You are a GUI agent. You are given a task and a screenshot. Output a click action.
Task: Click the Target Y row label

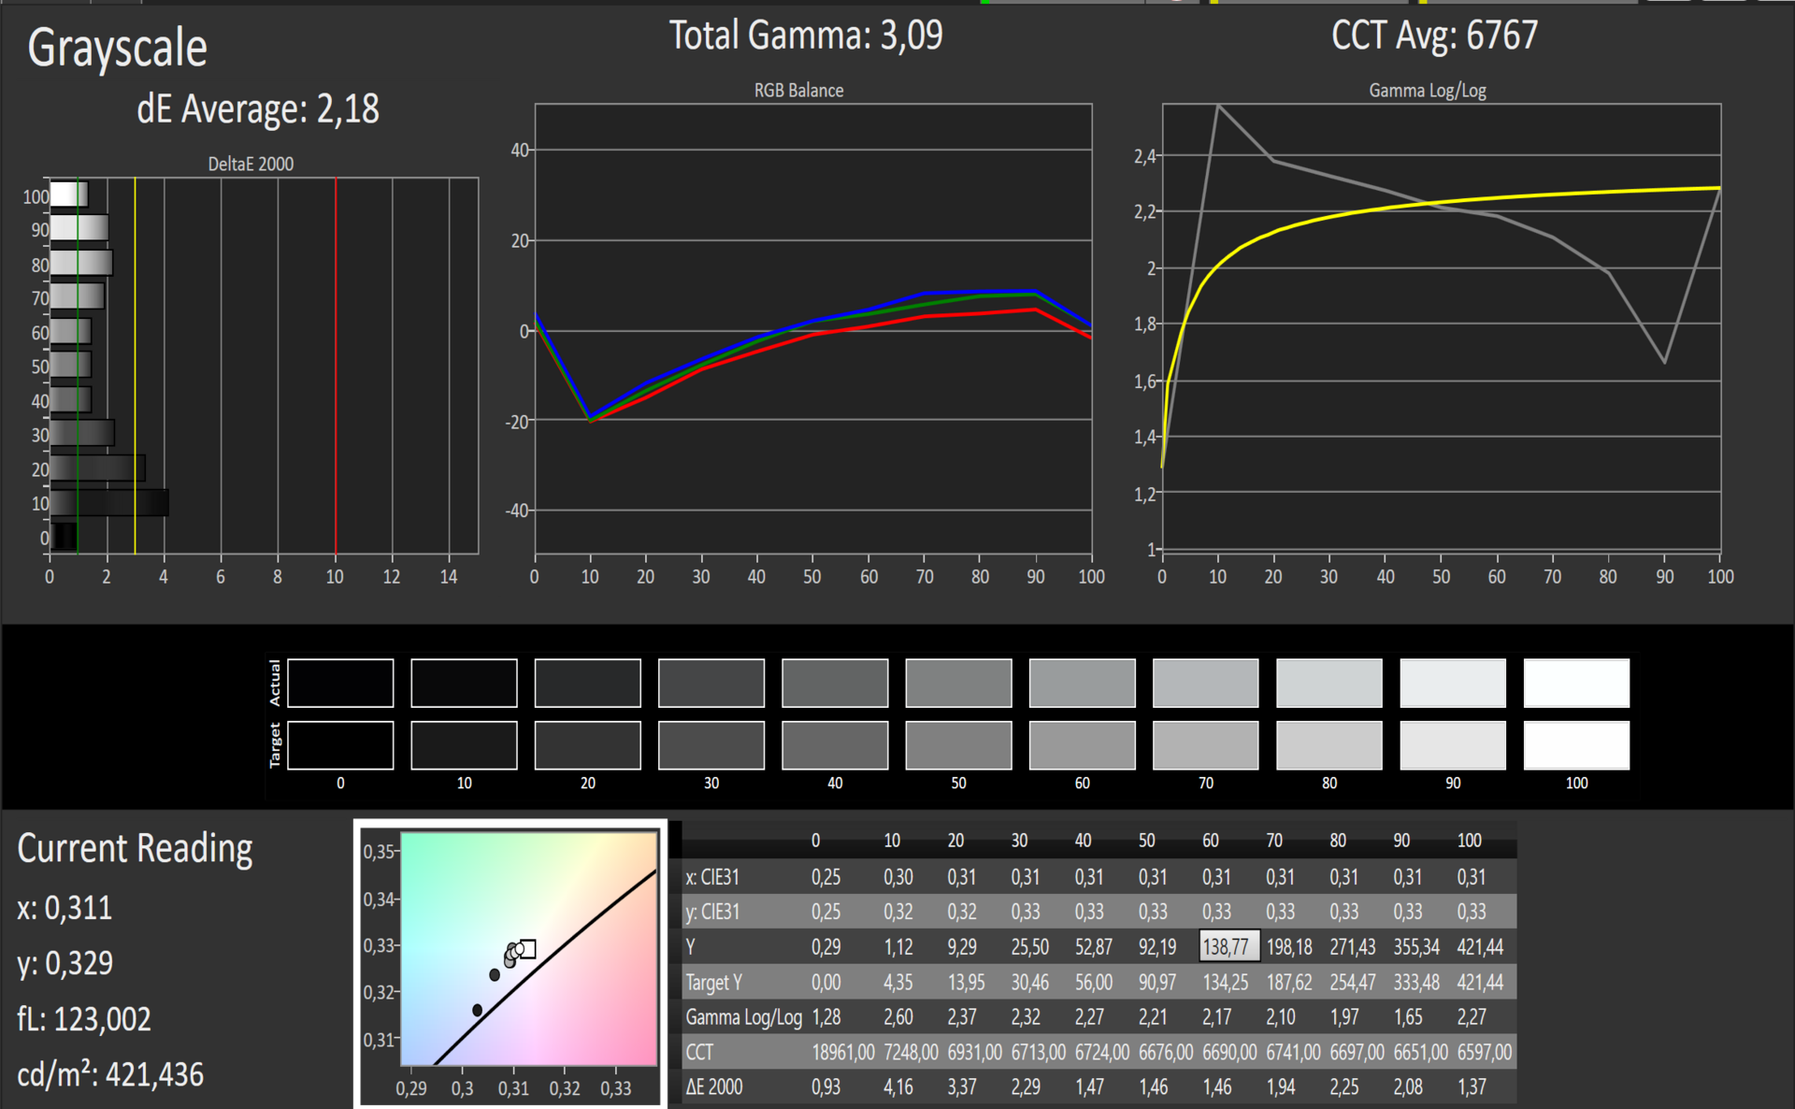(x=713, y=983)
